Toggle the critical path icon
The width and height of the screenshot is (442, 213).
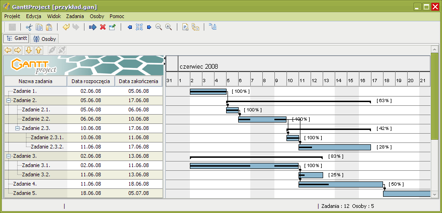(x=213, y=27)
